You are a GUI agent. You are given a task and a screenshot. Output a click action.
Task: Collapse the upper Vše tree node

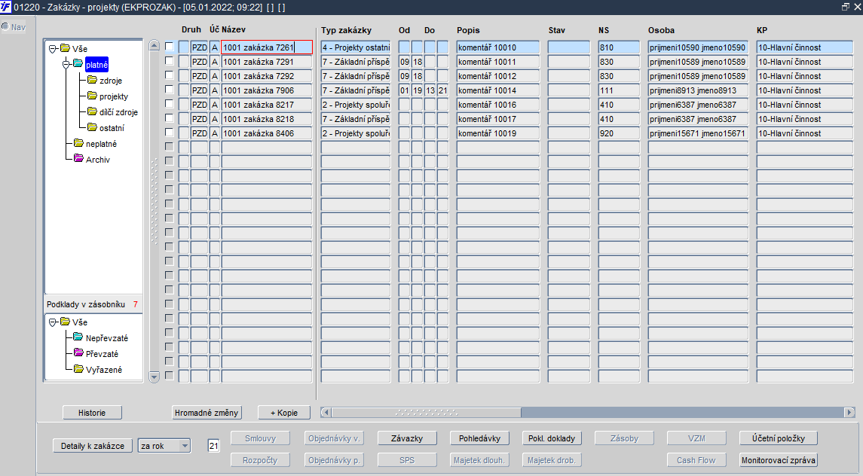[53, 49]
